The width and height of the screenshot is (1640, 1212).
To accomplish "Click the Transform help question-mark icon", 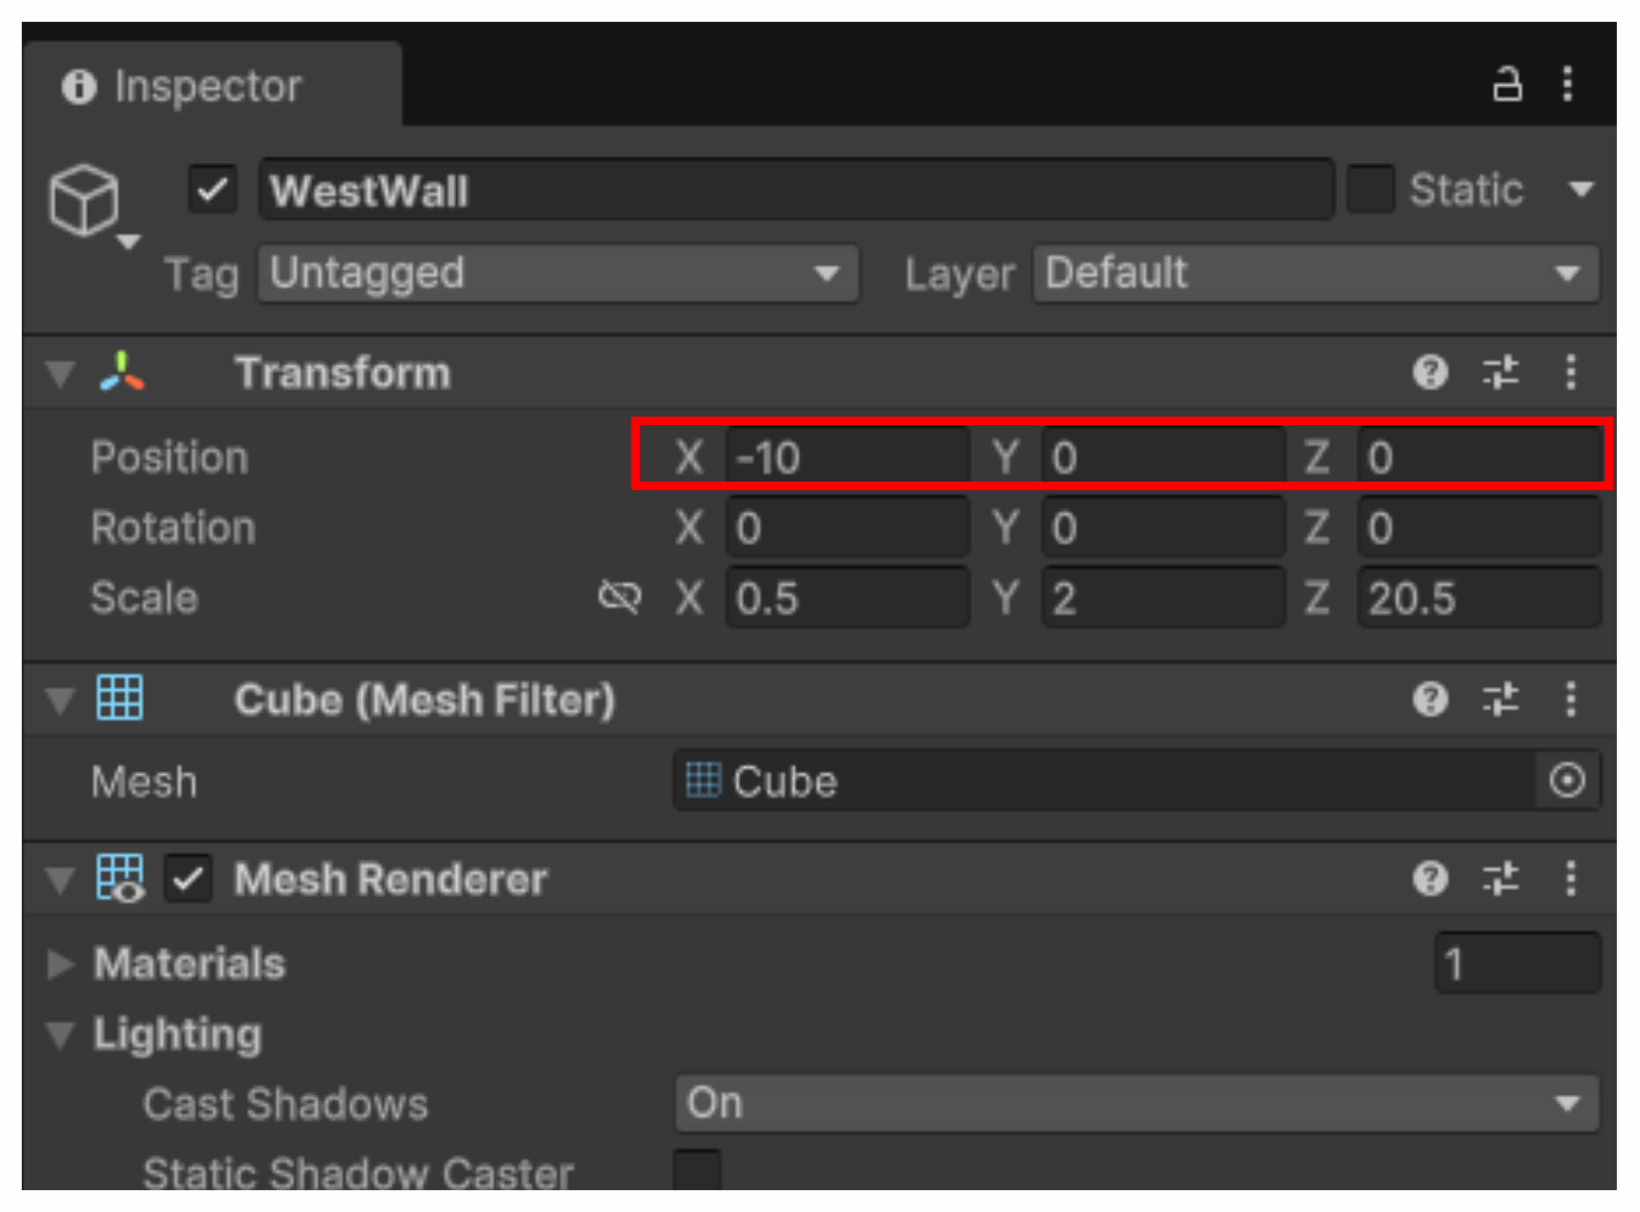I will [x=1430, y=372].
